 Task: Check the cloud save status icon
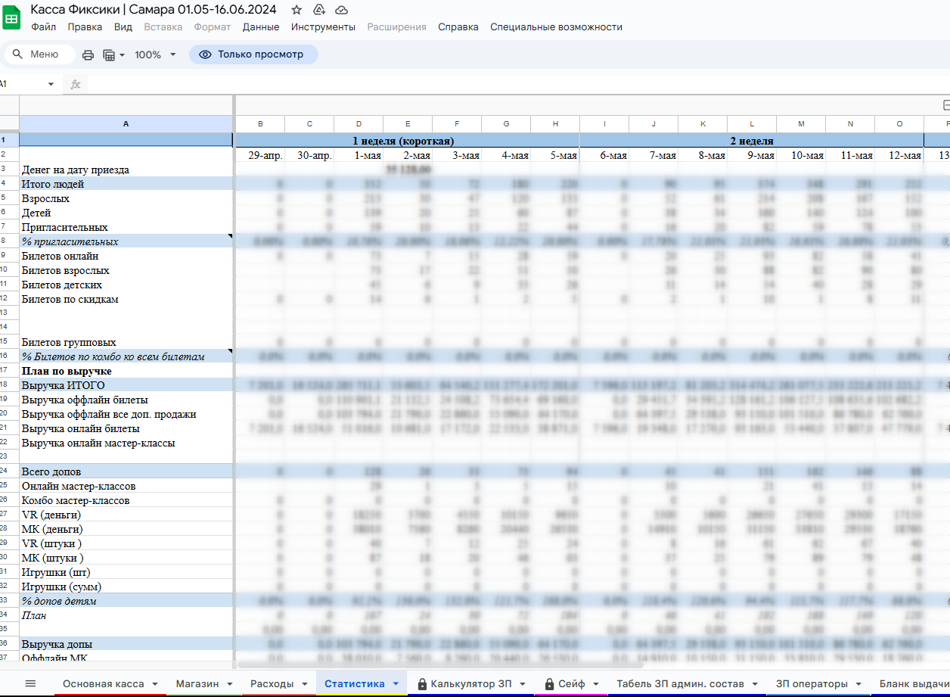[341, 10]
